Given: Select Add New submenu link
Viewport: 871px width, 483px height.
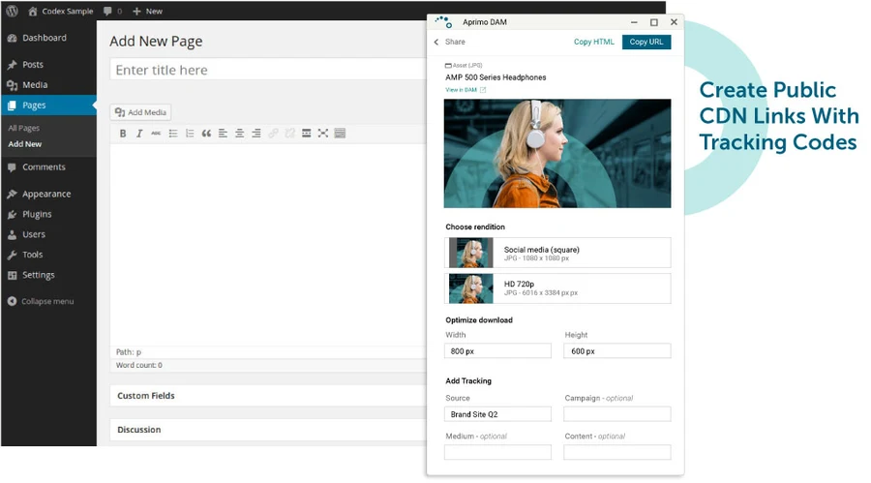Looking at the screenshot, I should click(25, 144).
